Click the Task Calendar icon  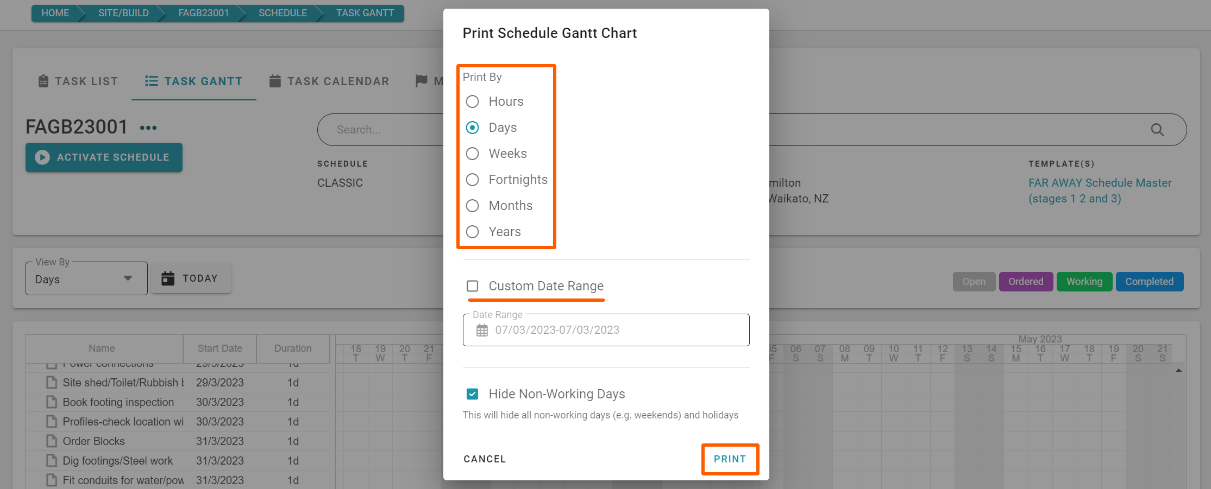coord(275,81)
